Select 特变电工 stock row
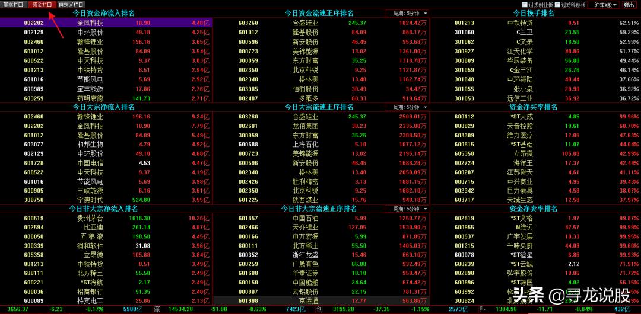Viewport: 641px width, 314px height. [106, 300]
